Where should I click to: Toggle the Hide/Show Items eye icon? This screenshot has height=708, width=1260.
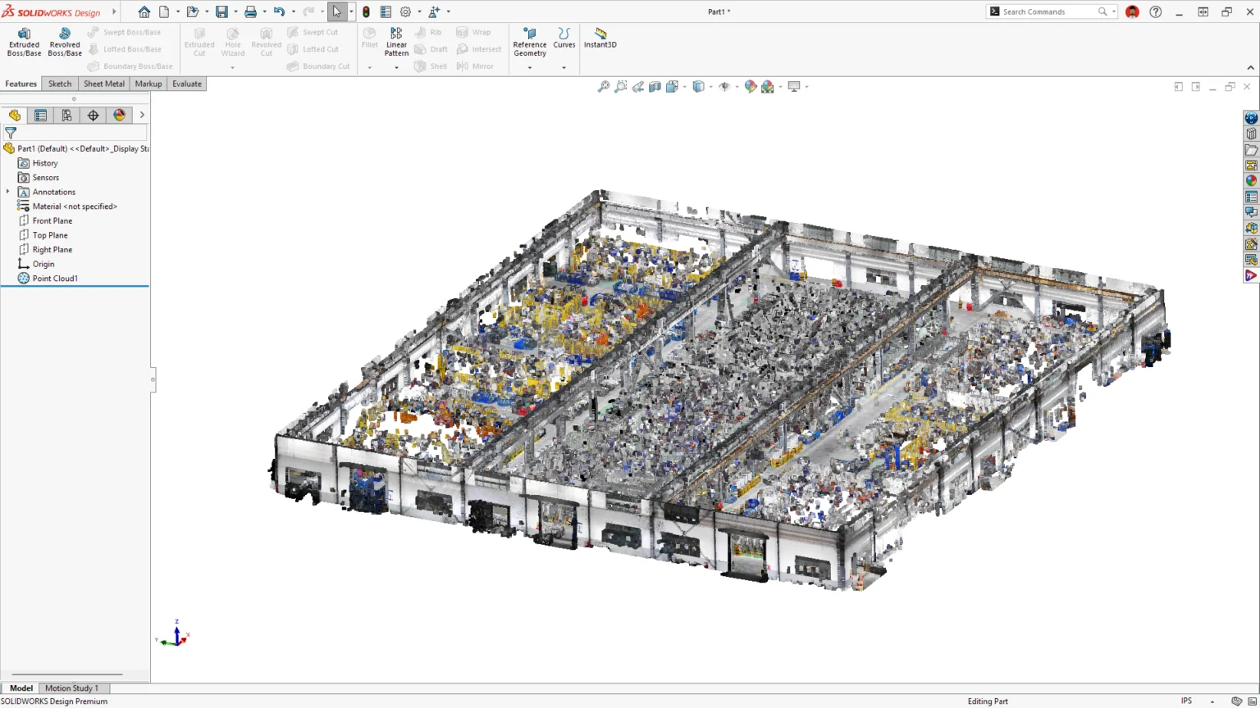click(x=724, y=86)
